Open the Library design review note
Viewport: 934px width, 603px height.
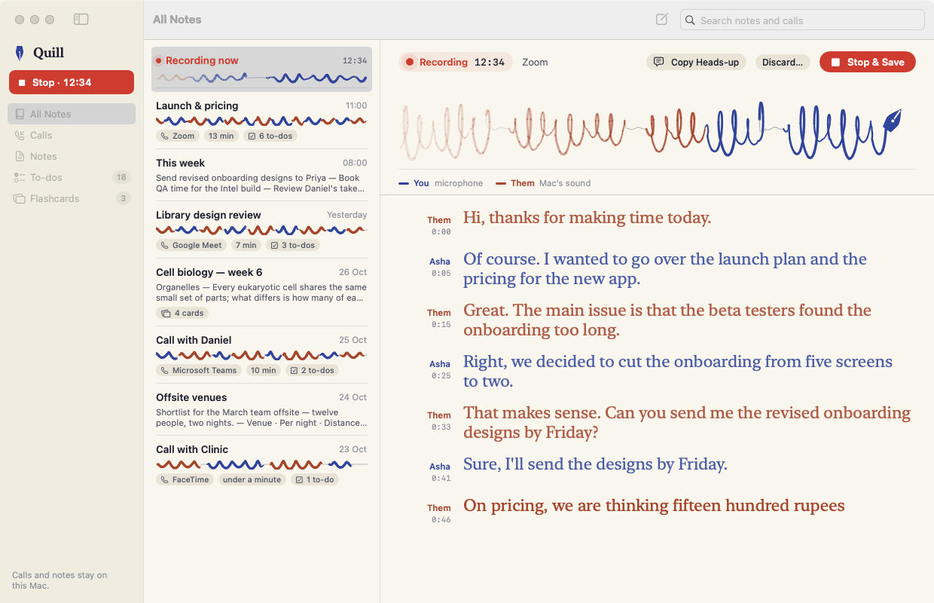click(x=261, y=230)
